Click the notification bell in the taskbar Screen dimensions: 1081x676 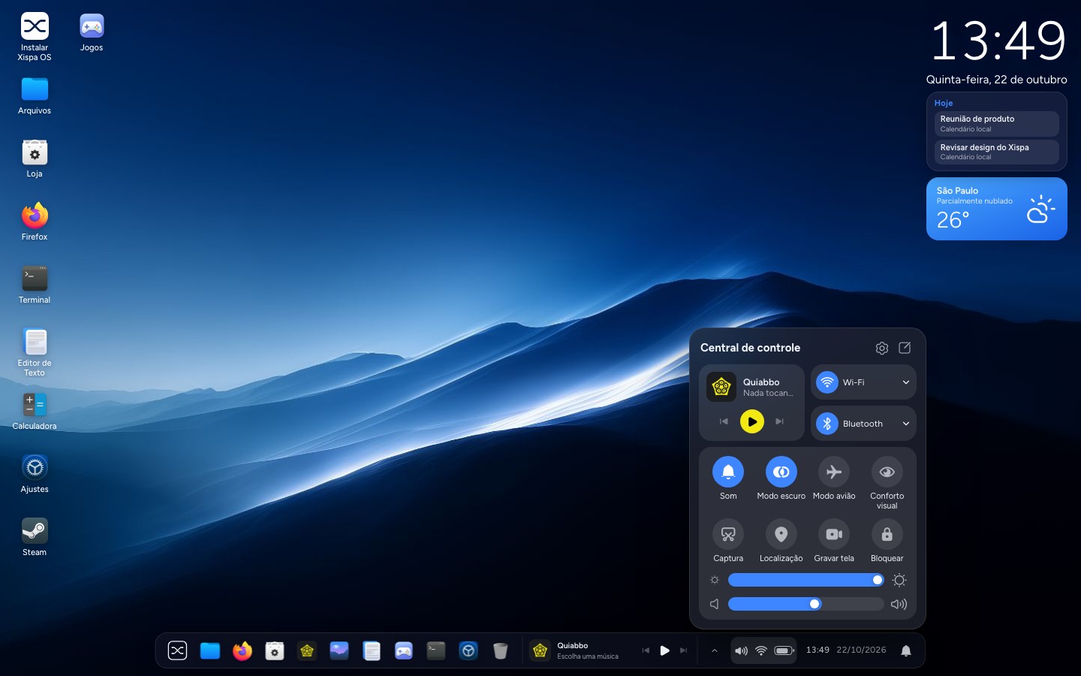906,650
